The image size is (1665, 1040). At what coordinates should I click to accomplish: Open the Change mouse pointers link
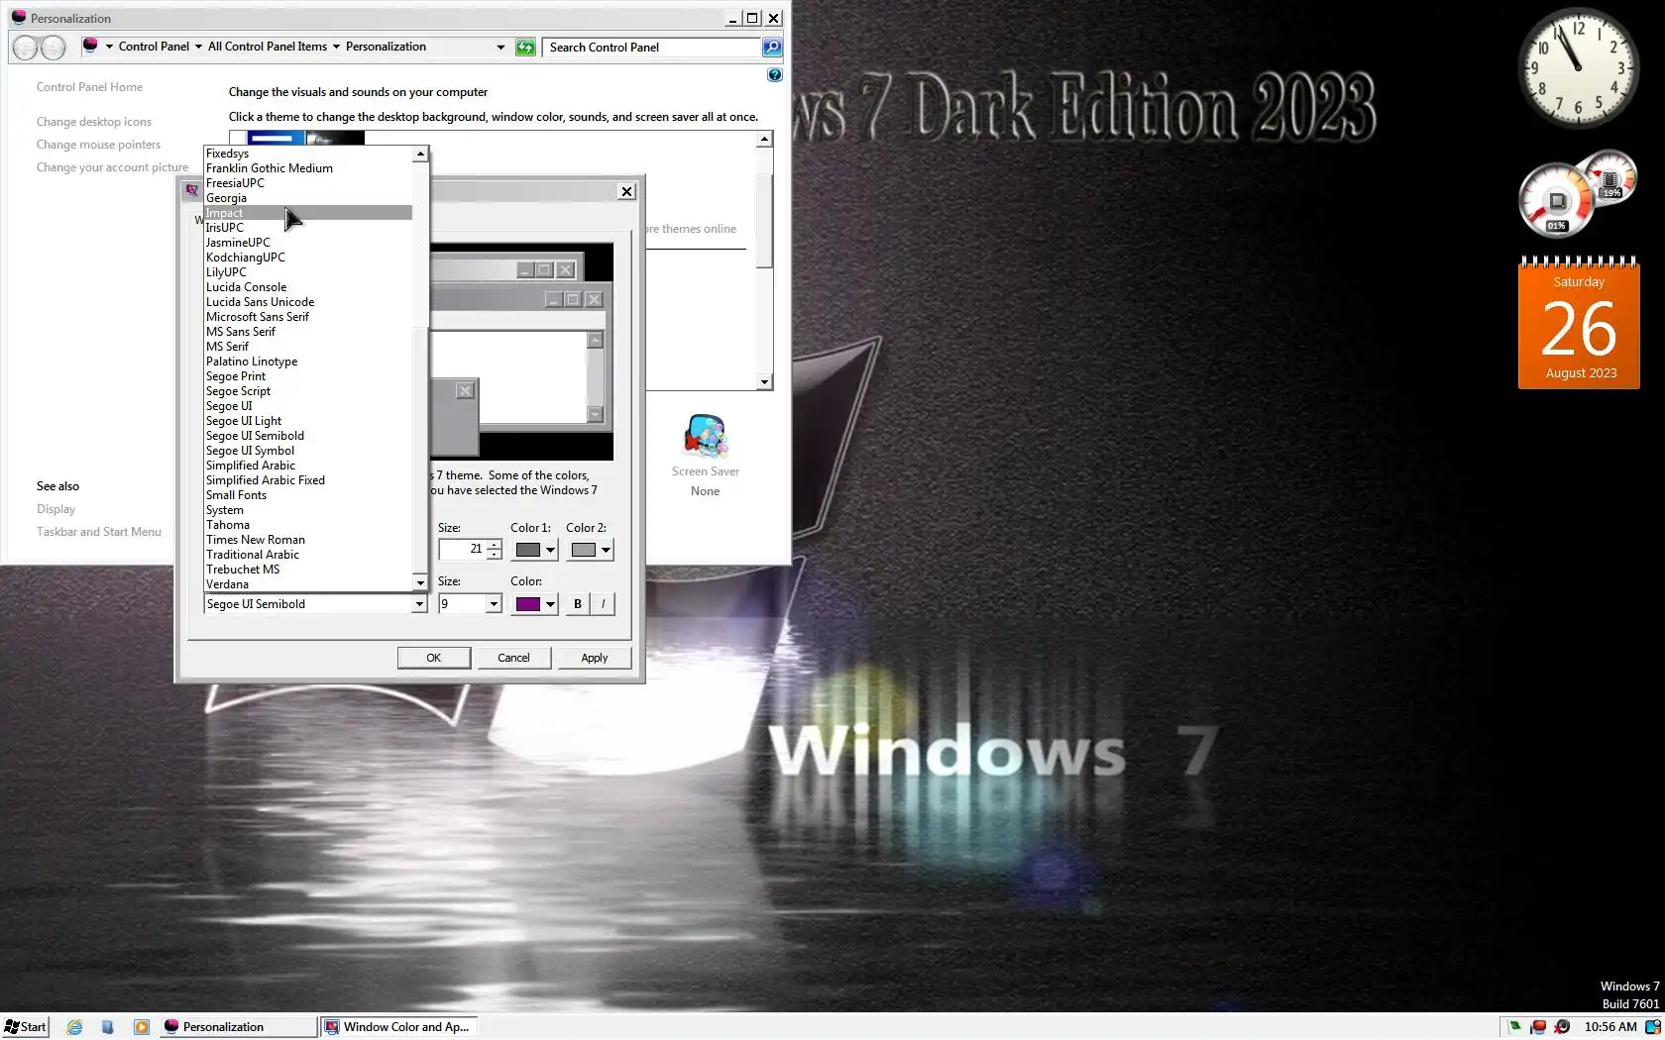(x=98, y=145)
